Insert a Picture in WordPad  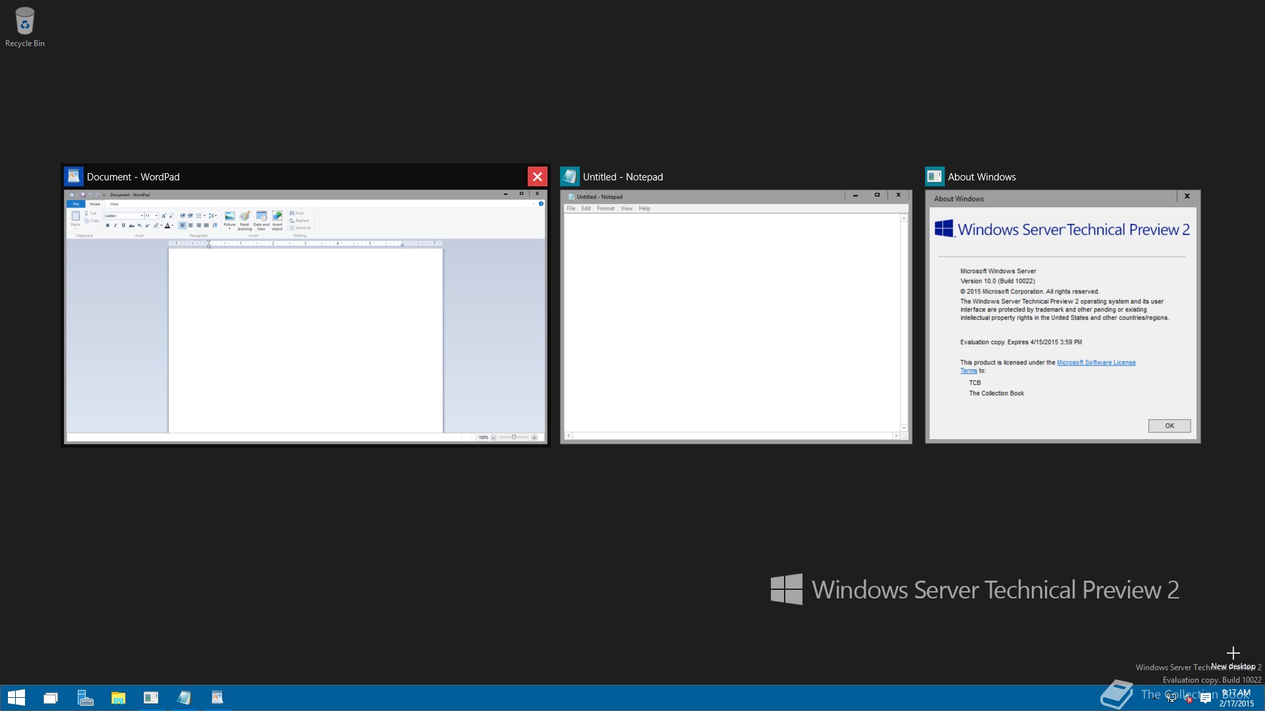[x=229, y=220]
